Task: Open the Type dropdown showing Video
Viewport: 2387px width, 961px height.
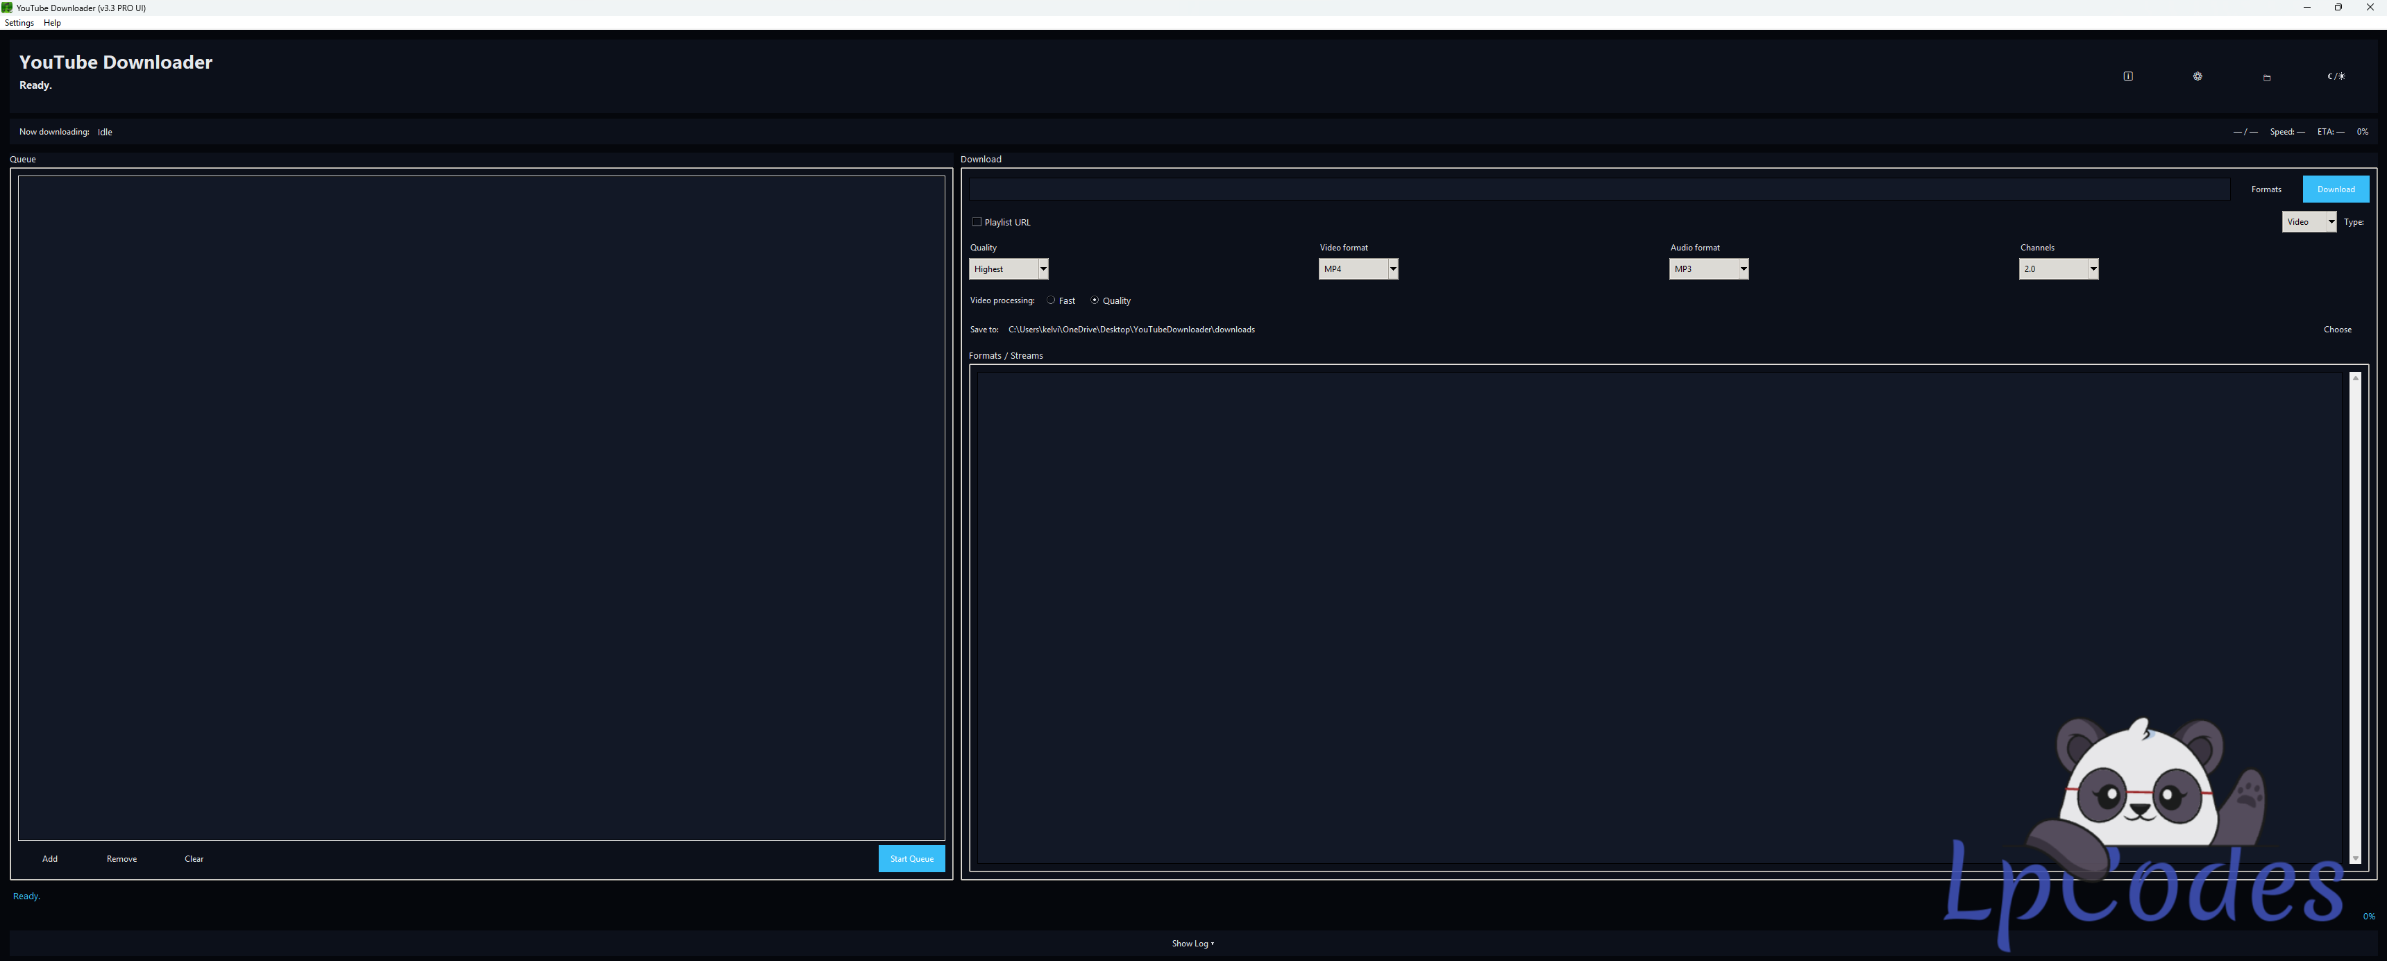Action: (x=2309, y=221)
